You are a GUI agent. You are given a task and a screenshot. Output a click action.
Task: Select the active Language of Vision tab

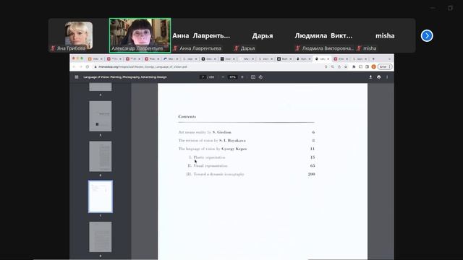coord(322,59)
